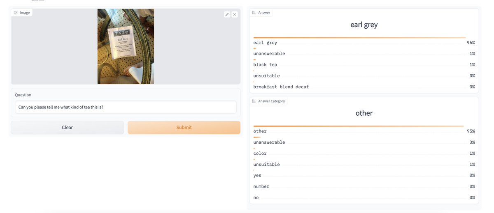
Task: Click the 'Image' label text
Action: (x=25, y=13)
